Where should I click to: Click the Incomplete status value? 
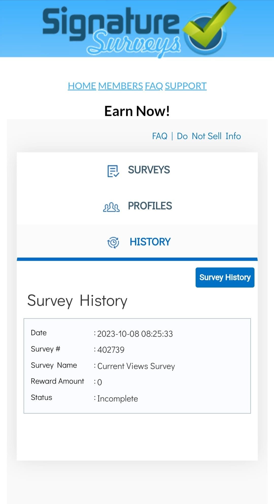pos(117,399)
